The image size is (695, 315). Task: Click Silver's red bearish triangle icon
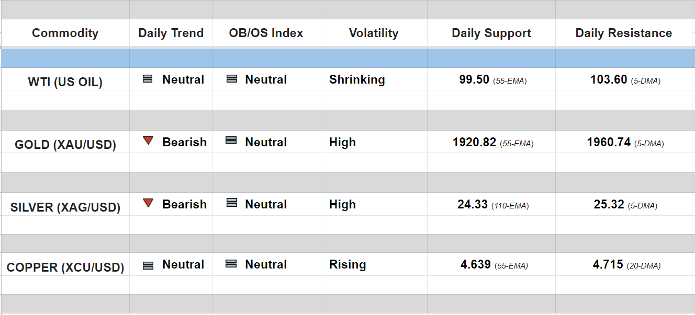click(x=148, y=203)
